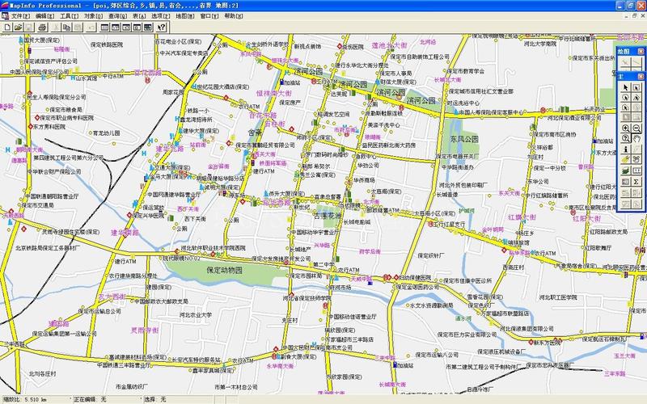Click the 河北软件职业技术学院 map label

point(213,248)
